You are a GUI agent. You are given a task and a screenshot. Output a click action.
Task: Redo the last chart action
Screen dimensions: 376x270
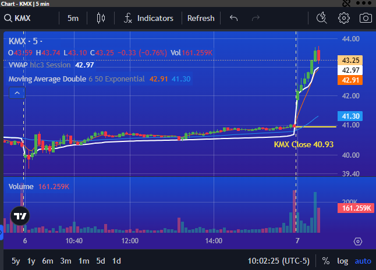(256, 18)
